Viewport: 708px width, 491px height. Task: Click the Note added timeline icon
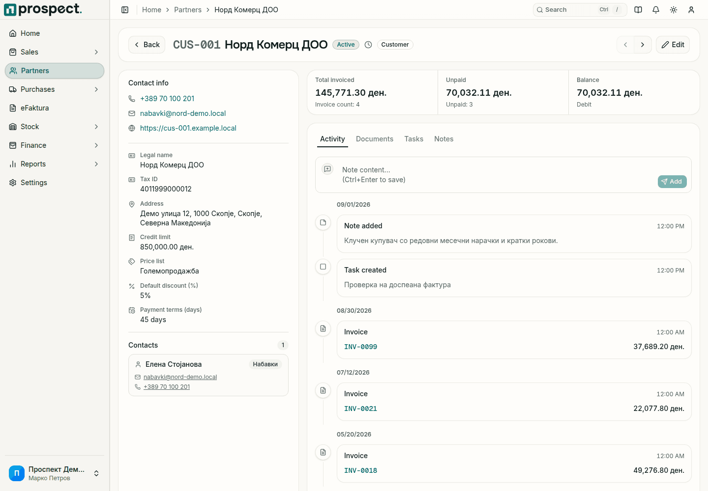(323, 222)
